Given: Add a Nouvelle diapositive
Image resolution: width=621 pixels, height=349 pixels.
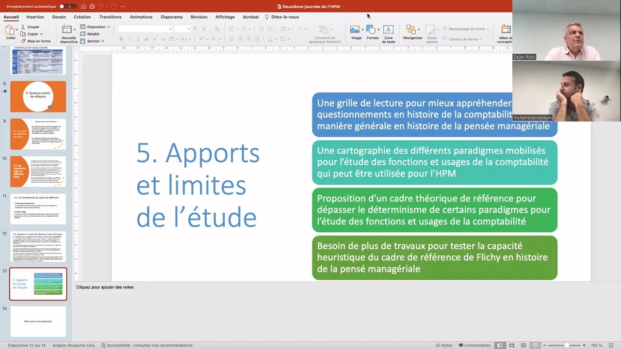Looking at the screenshot, I should click(68, 34).
